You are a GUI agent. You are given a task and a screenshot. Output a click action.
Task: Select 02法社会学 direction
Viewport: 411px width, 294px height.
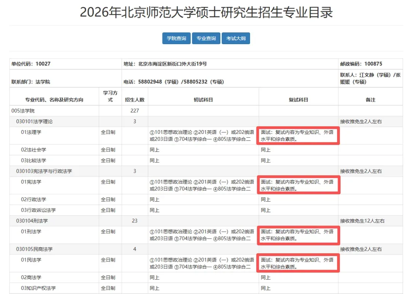[33, 149]
